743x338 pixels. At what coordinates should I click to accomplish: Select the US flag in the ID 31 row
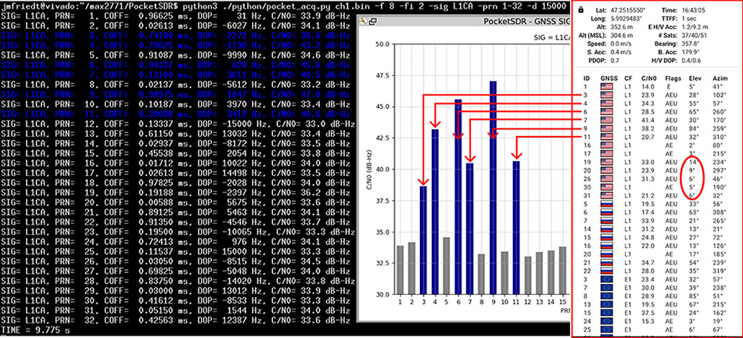607,195
